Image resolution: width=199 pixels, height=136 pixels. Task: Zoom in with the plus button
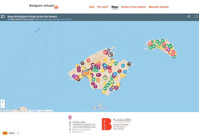(x=3, y=102)
